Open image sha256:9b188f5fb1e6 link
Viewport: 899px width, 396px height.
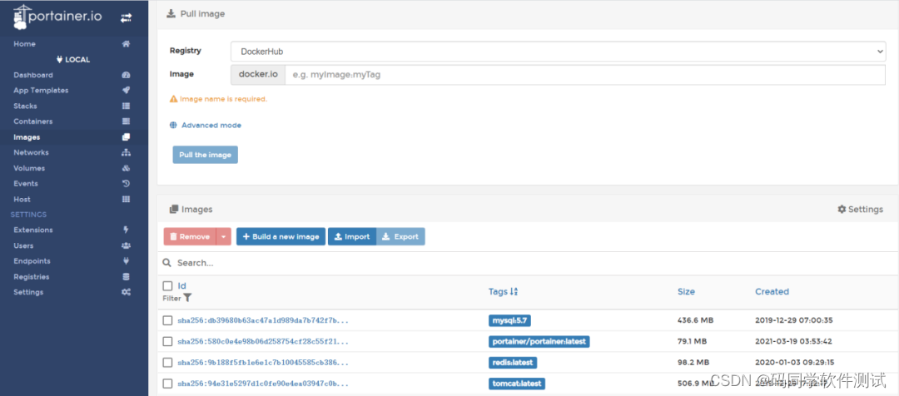coord(263,363)
